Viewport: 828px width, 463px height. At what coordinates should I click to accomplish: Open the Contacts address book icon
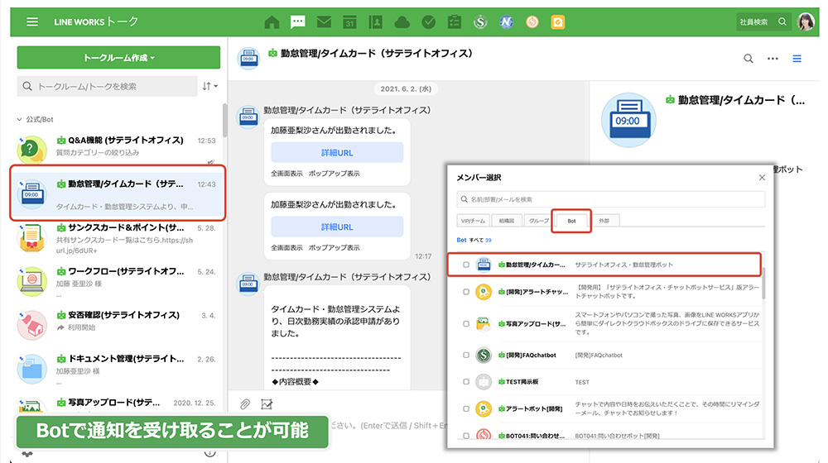point(375,21)
